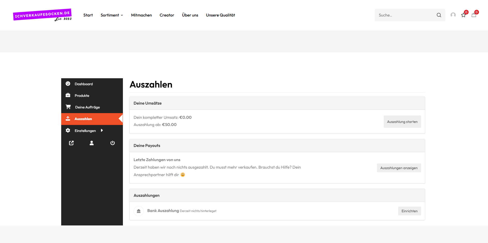The width and height of the screenshot is (488, 243).
Task: Click Einrichten for Bank Auszahlung
Action: [409, 211]
